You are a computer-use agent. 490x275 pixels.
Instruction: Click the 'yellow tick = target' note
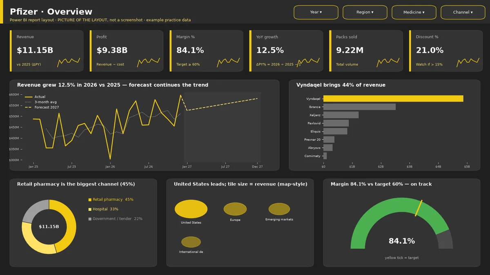click(402, 257)
